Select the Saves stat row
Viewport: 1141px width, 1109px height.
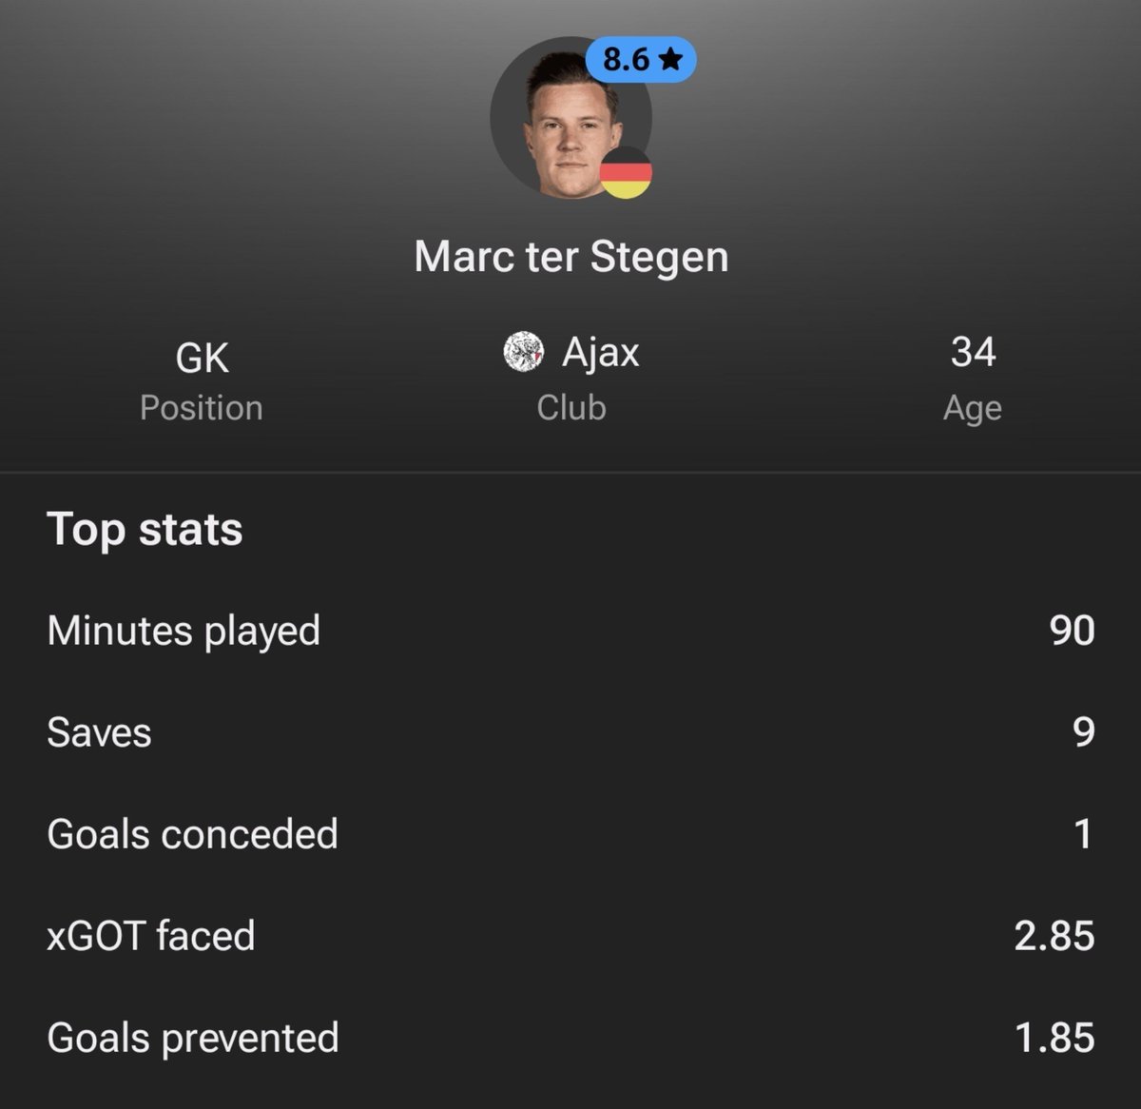click(x=570, y=732)
